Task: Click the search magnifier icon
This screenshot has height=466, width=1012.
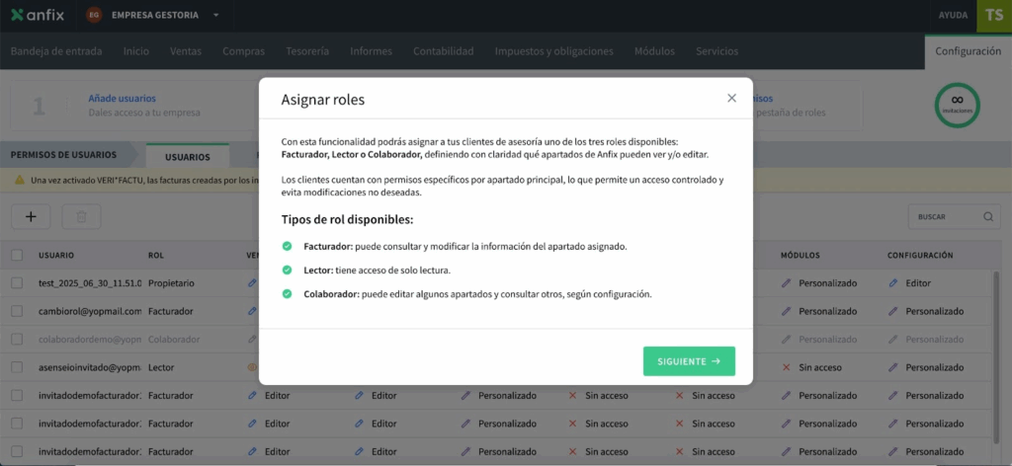Action: pos(987,216)
